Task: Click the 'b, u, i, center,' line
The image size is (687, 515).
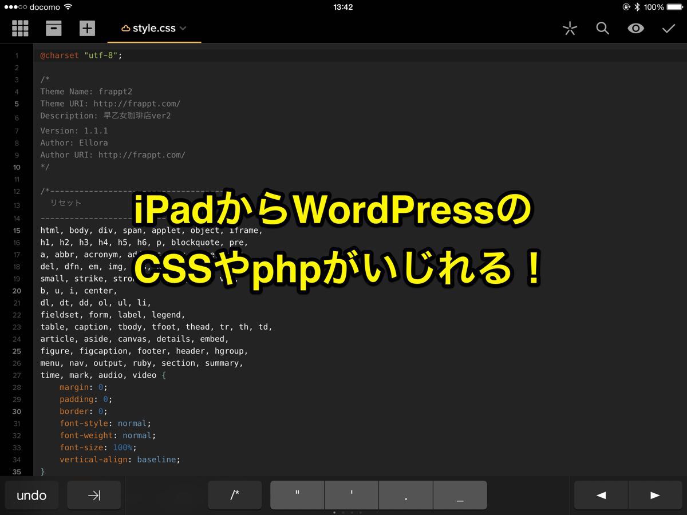Action: (x=78, y=291)
